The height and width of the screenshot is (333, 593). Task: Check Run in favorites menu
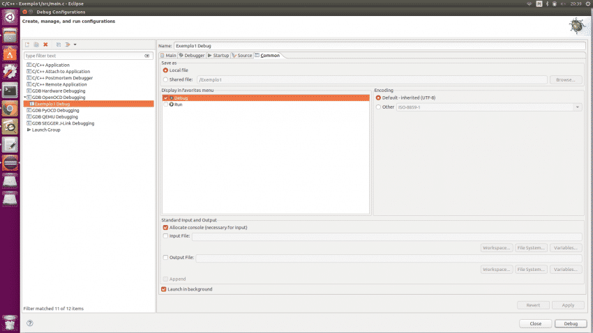(x=165, y=104)
